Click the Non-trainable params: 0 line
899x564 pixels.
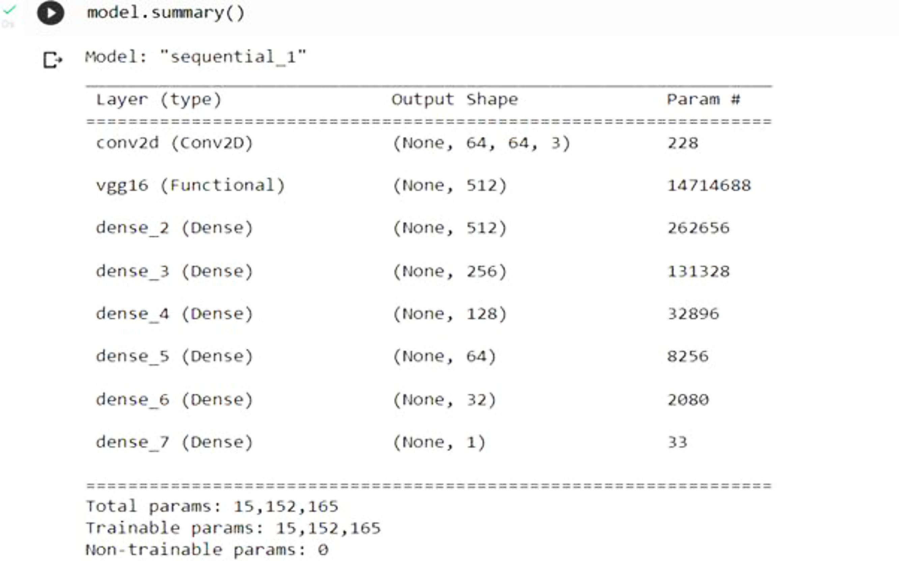(x=207, y=550)
